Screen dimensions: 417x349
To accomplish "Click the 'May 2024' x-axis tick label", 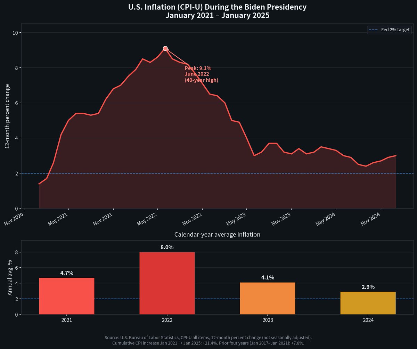I will [326, 218].
